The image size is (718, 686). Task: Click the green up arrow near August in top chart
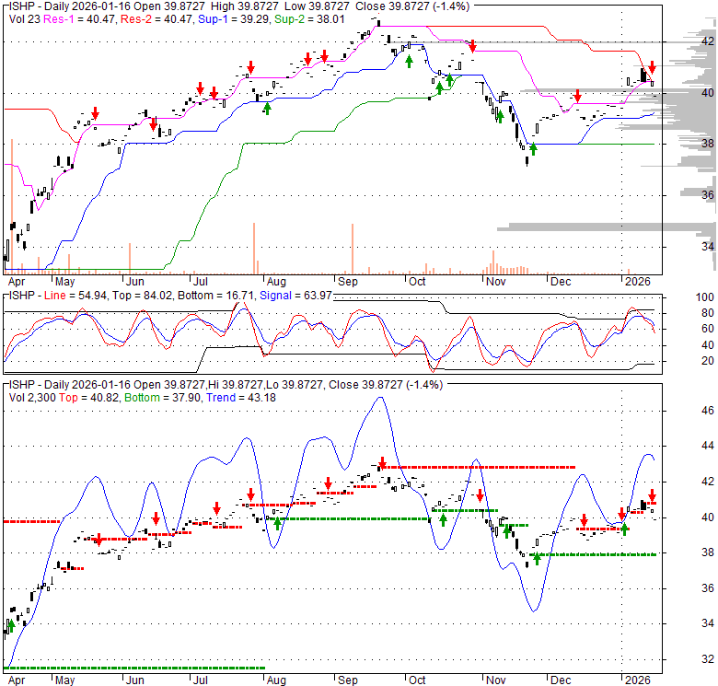point(267,107)
